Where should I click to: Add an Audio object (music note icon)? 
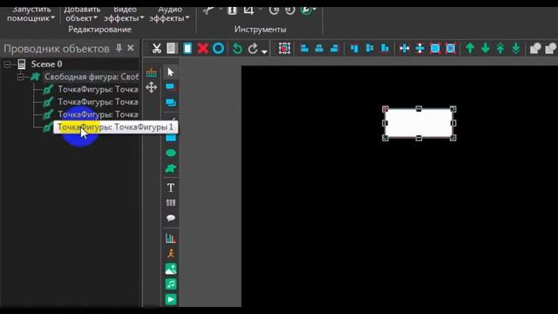(x=171, y=284)
